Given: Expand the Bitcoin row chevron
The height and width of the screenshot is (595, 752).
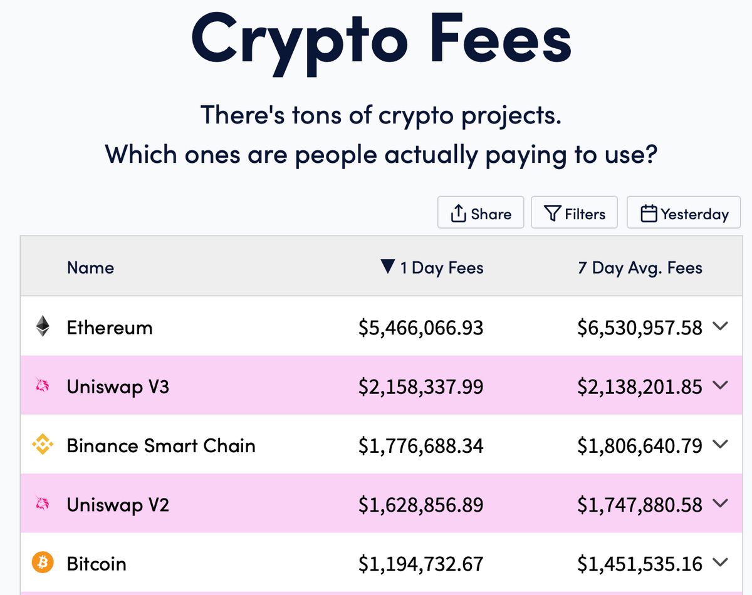Looking at the screenshot, I should 721,562.
